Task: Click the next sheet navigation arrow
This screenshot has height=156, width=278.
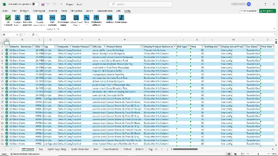Action: tap(11, 149)
